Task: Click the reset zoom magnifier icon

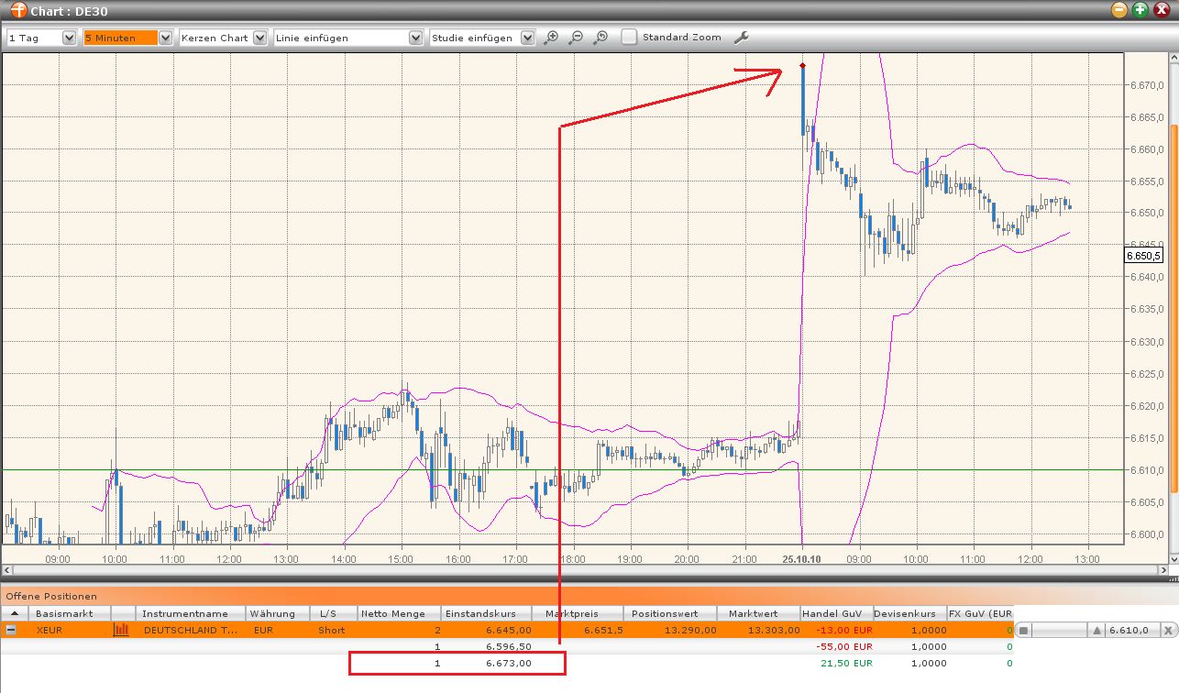Action: coord(601,38)
